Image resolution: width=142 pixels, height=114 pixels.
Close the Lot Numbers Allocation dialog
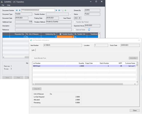point(135,110)
